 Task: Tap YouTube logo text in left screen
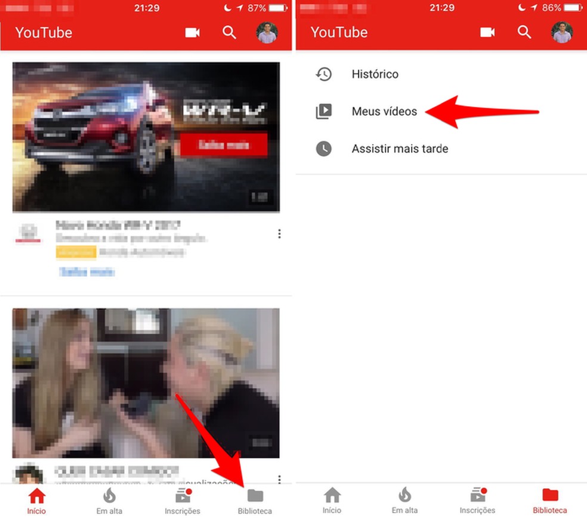click(x=44, y=33)
